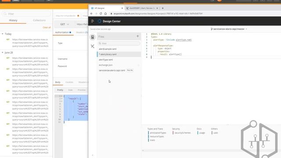The image size is (281, 158).
Task: Click the Root file badge on servicenow-alerts-sapi.raml
Action: (x=130, y=70)
